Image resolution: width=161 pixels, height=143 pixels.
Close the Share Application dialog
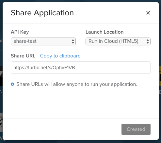point(148,13)
